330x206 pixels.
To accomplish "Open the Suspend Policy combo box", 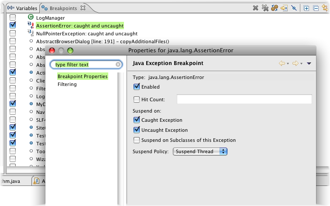I will (x=200, y=151).
